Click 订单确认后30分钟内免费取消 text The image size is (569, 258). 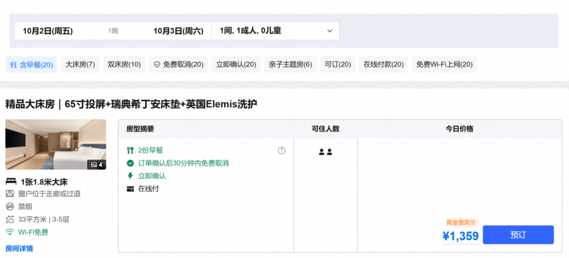coord(184,163)
